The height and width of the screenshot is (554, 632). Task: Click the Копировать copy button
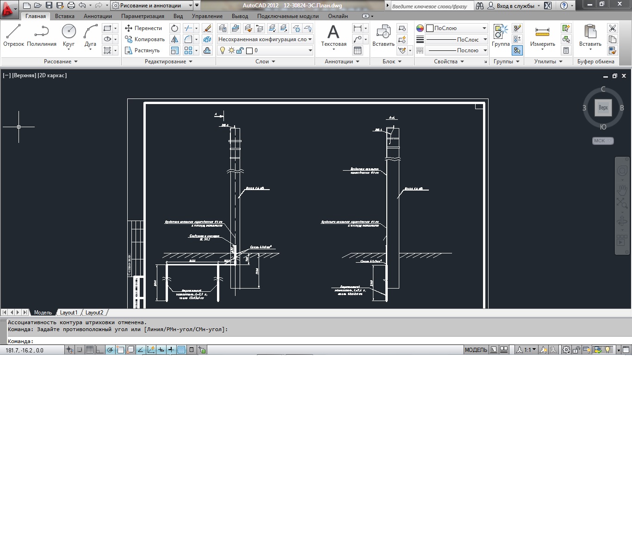point(145,39)
